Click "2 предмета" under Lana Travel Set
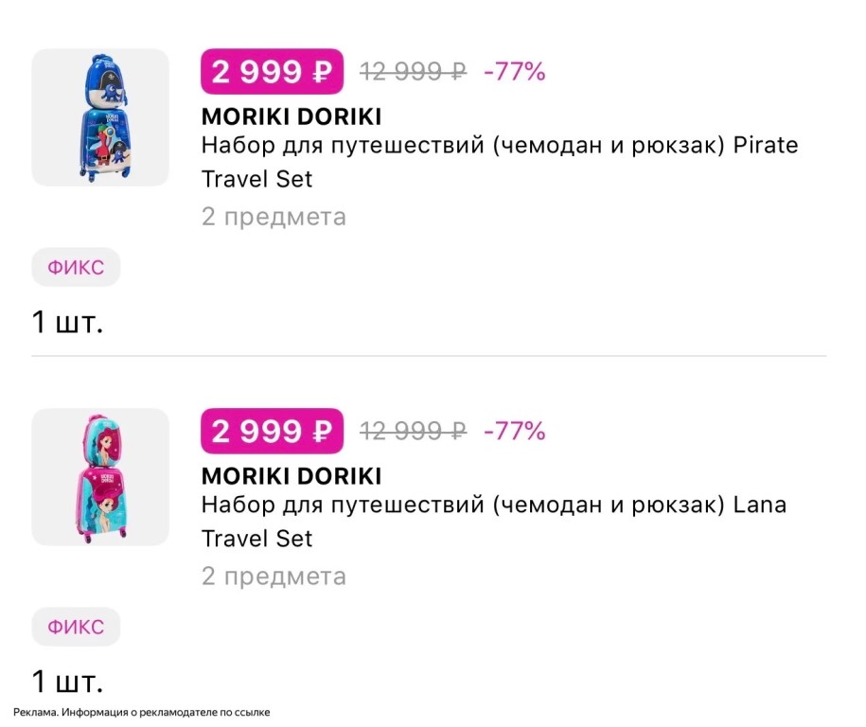This screenshot has height=727, width=866. pyautogui.click(x=274, y=576)
